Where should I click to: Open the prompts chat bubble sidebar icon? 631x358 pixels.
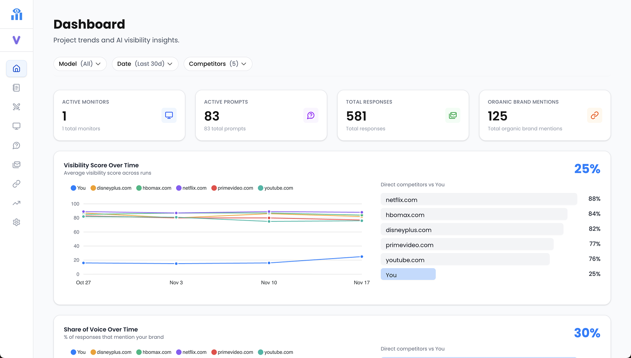[x=16, y=145]
